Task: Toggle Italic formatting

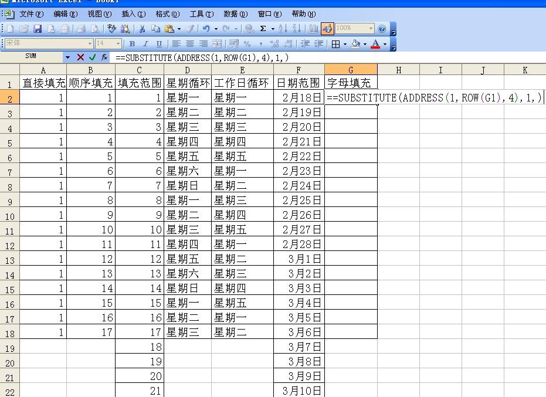Action: (145, 44)
